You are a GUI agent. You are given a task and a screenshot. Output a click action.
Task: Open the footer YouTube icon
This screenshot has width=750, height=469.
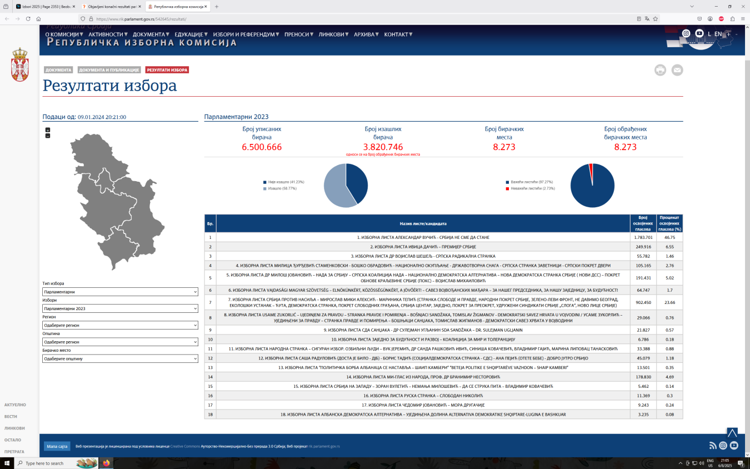[734, 446]
